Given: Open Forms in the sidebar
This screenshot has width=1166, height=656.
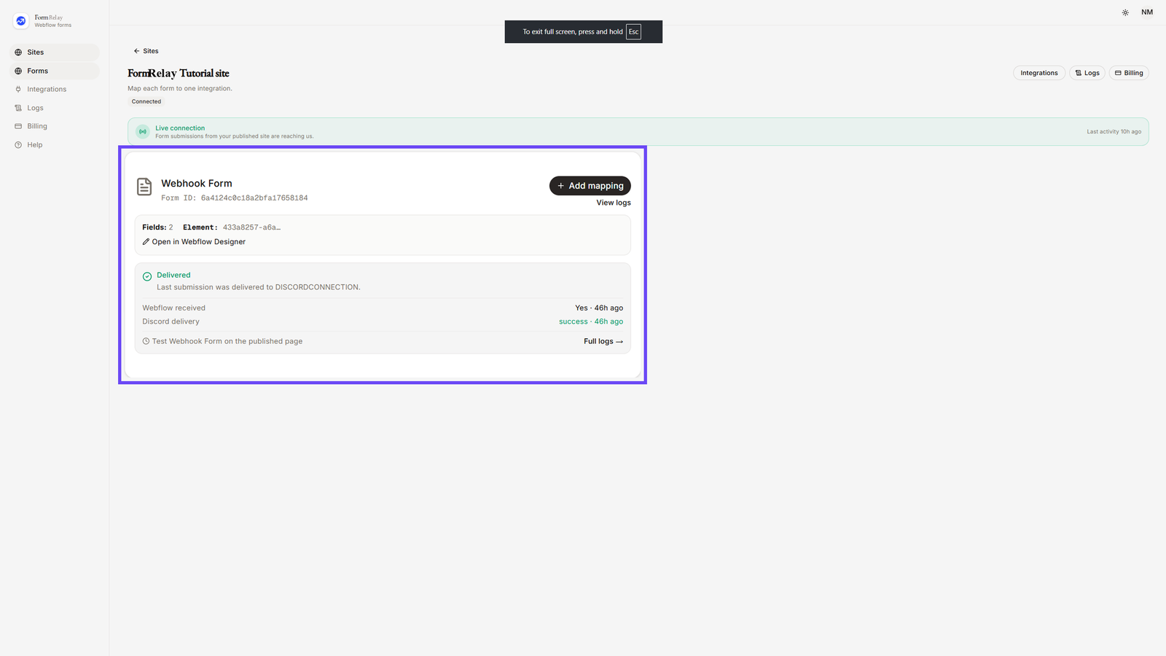Looking at the screenshot, I should (55, 71).
